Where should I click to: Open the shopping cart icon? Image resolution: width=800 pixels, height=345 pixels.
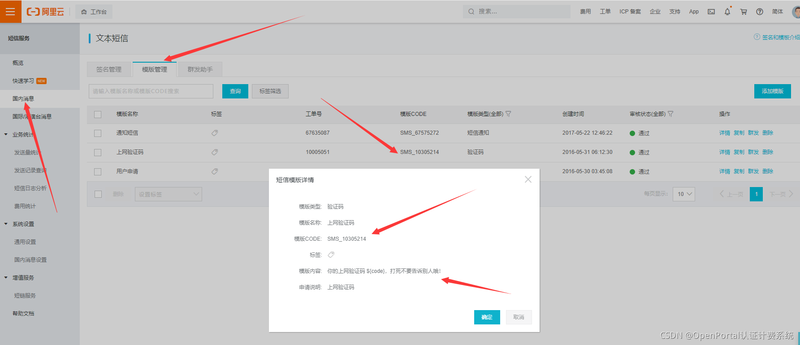pyautogui.click(x=744, y=12)
